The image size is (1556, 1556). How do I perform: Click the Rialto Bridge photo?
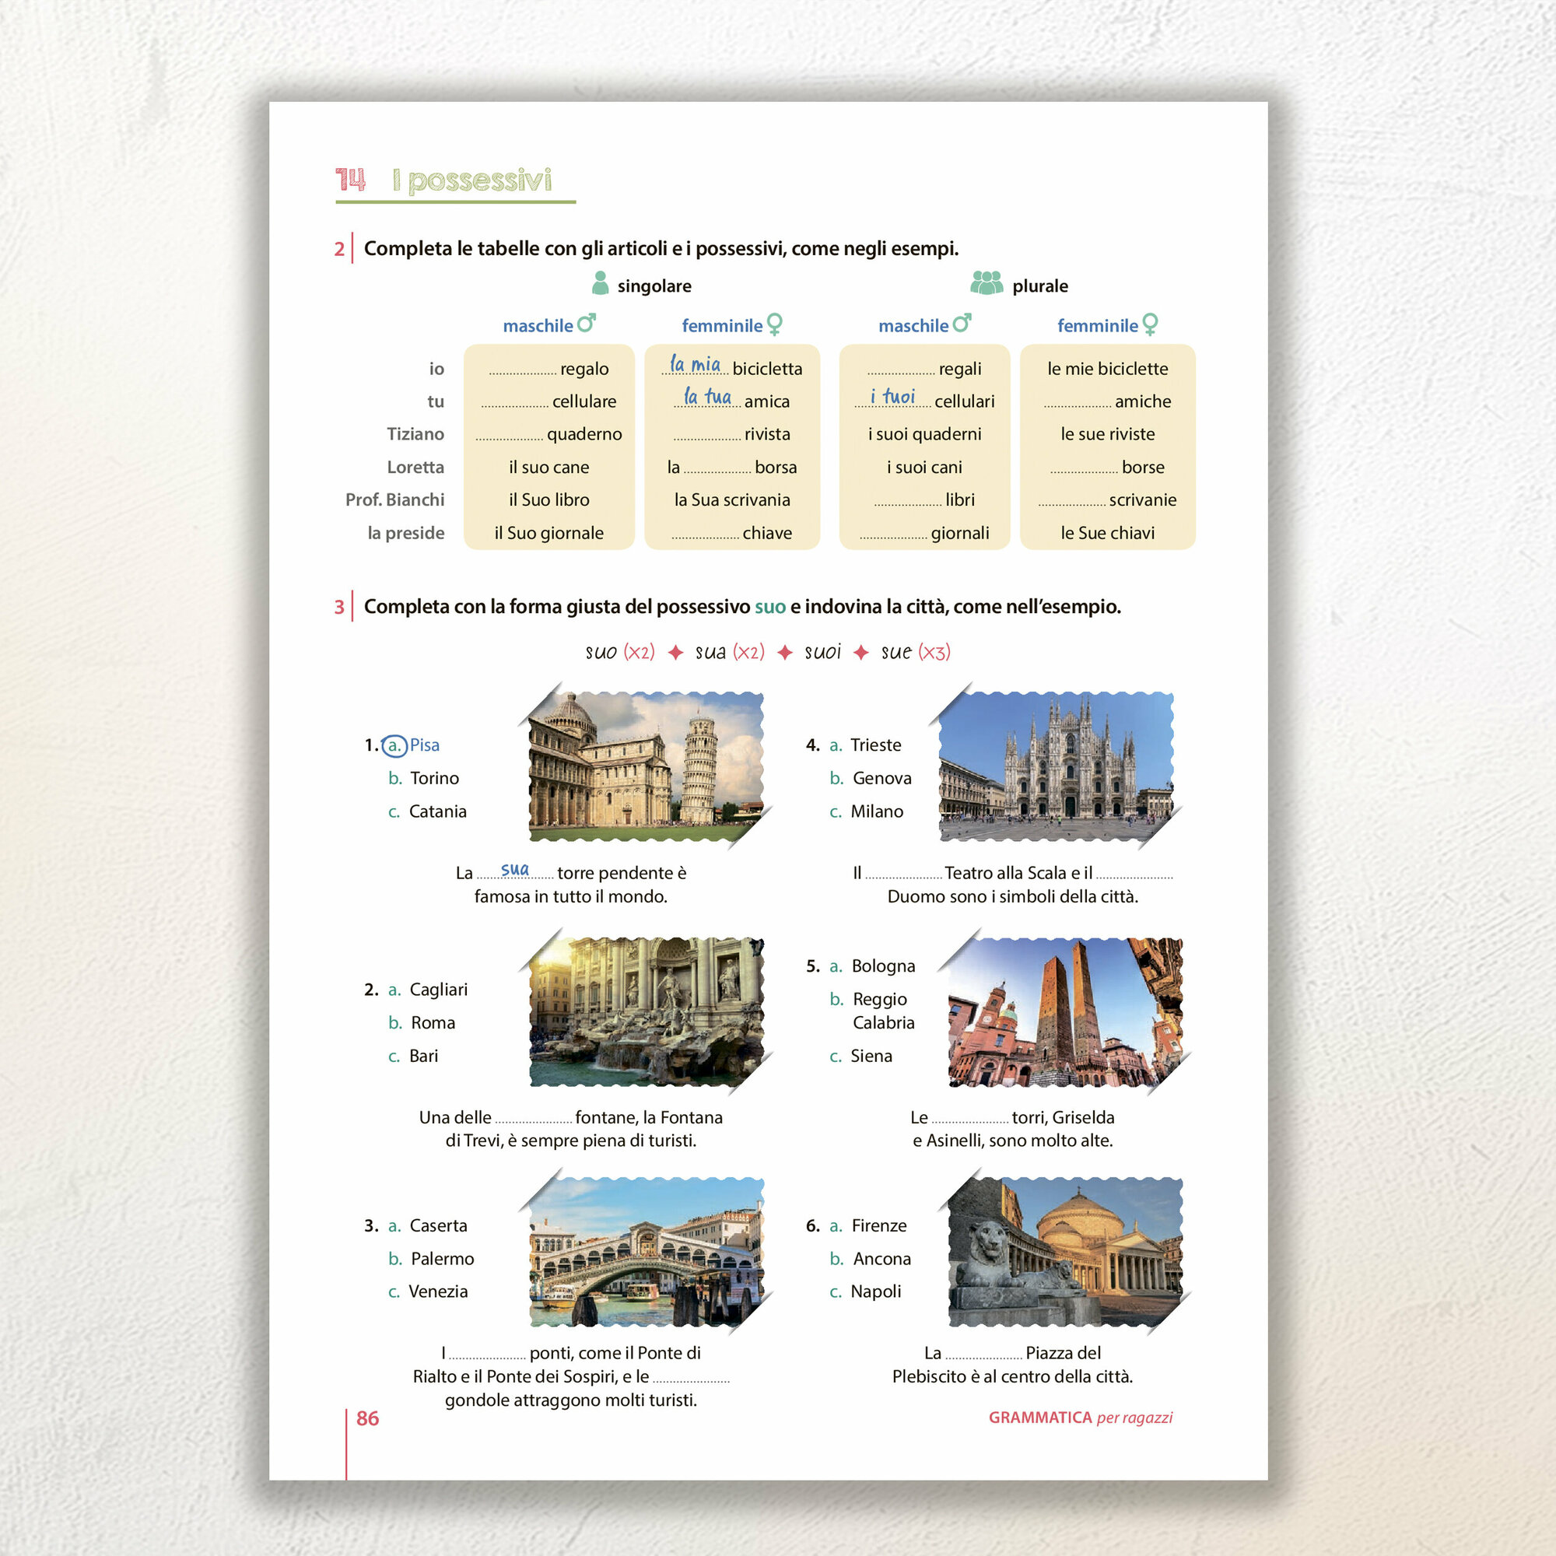[x=646, y=1251]
